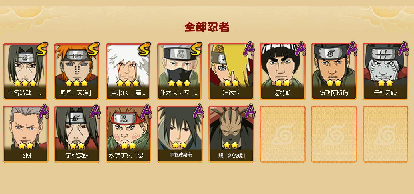Open the 自来也 white-haired ninja card
Image resolution: width=414 pixels, height=194 pixels.
pyautogui.click(x=128, y=71)
